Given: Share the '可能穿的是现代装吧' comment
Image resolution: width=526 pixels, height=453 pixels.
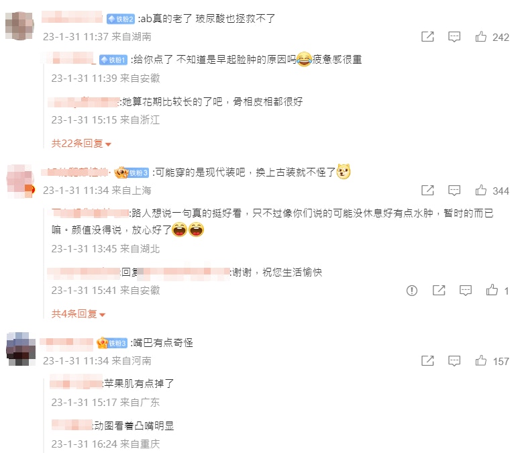Looking at the screenshot, I should 427,191.
